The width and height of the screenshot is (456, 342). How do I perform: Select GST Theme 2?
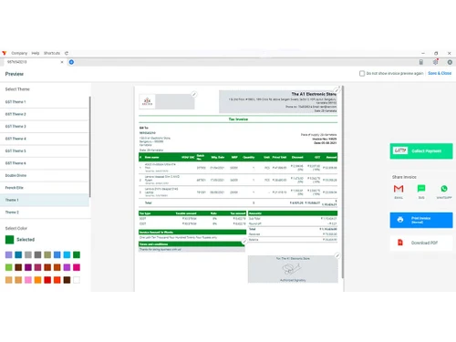45,114
